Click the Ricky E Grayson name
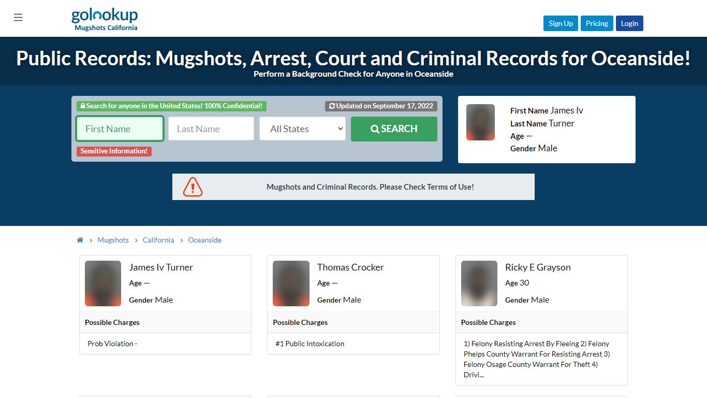The width and height of the screenshot is (707, 398). pos(538,267)
